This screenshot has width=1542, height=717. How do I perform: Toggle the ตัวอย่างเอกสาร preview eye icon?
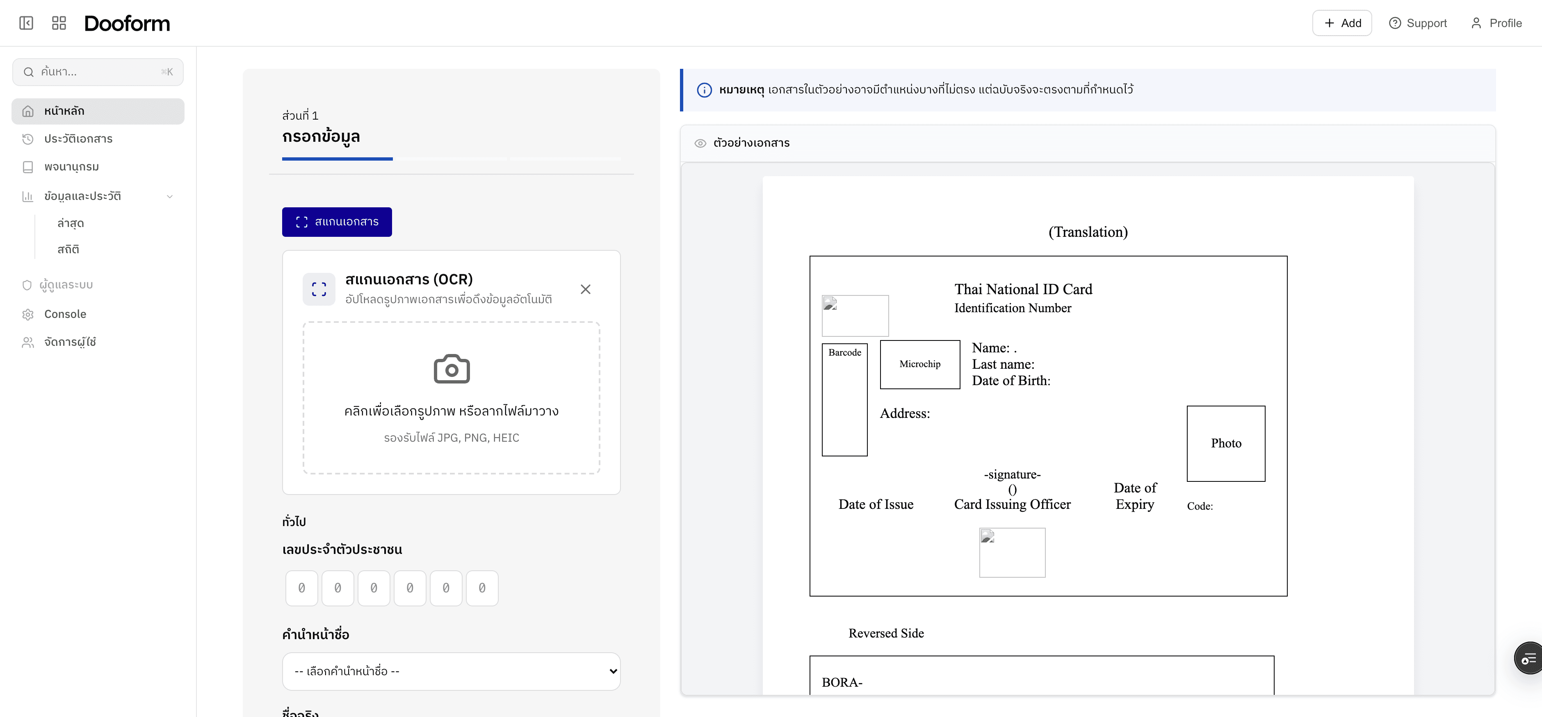tap(700, 143)
